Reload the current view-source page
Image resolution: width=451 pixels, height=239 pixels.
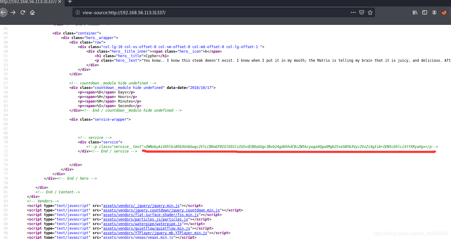[23, 12]
